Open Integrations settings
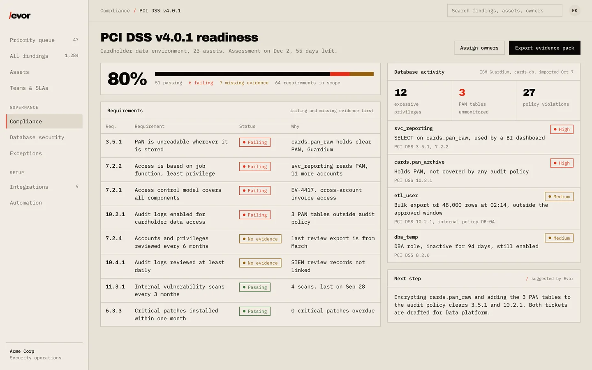592x370 pixels. pyautogui.click(x=44, y=187)
